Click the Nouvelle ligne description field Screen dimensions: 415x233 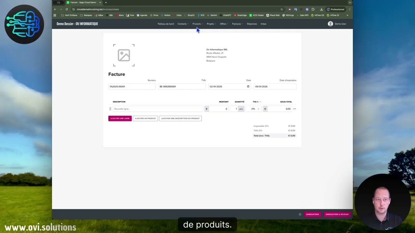tap(158, 109)
